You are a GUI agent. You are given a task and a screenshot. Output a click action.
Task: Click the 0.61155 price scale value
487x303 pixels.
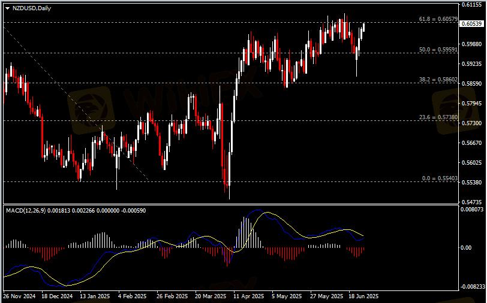(x=471, y=5)
